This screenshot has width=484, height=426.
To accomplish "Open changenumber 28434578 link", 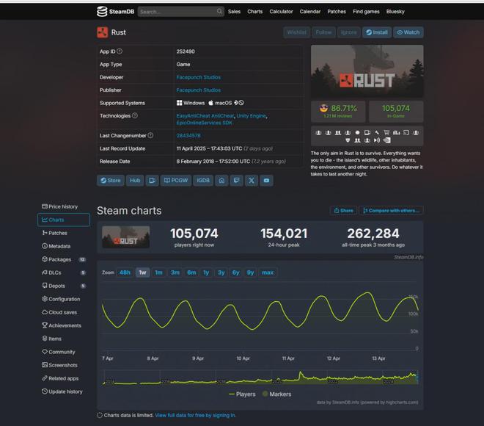I will (x=188, y=136).
